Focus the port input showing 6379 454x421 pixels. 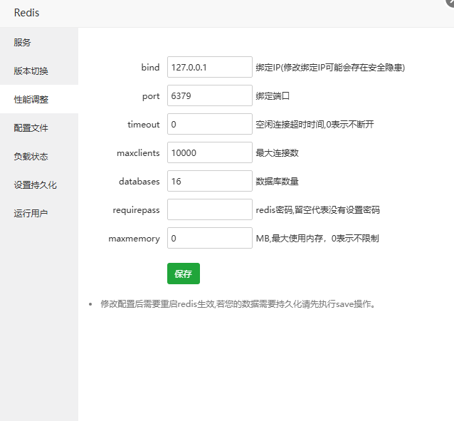tap(209, 95)
